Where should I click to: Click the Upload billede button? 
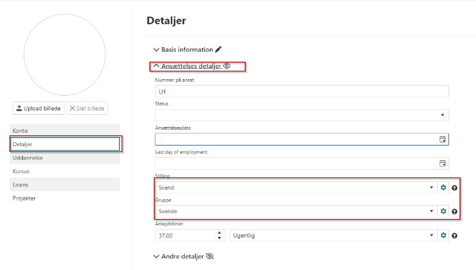point(38,109)
